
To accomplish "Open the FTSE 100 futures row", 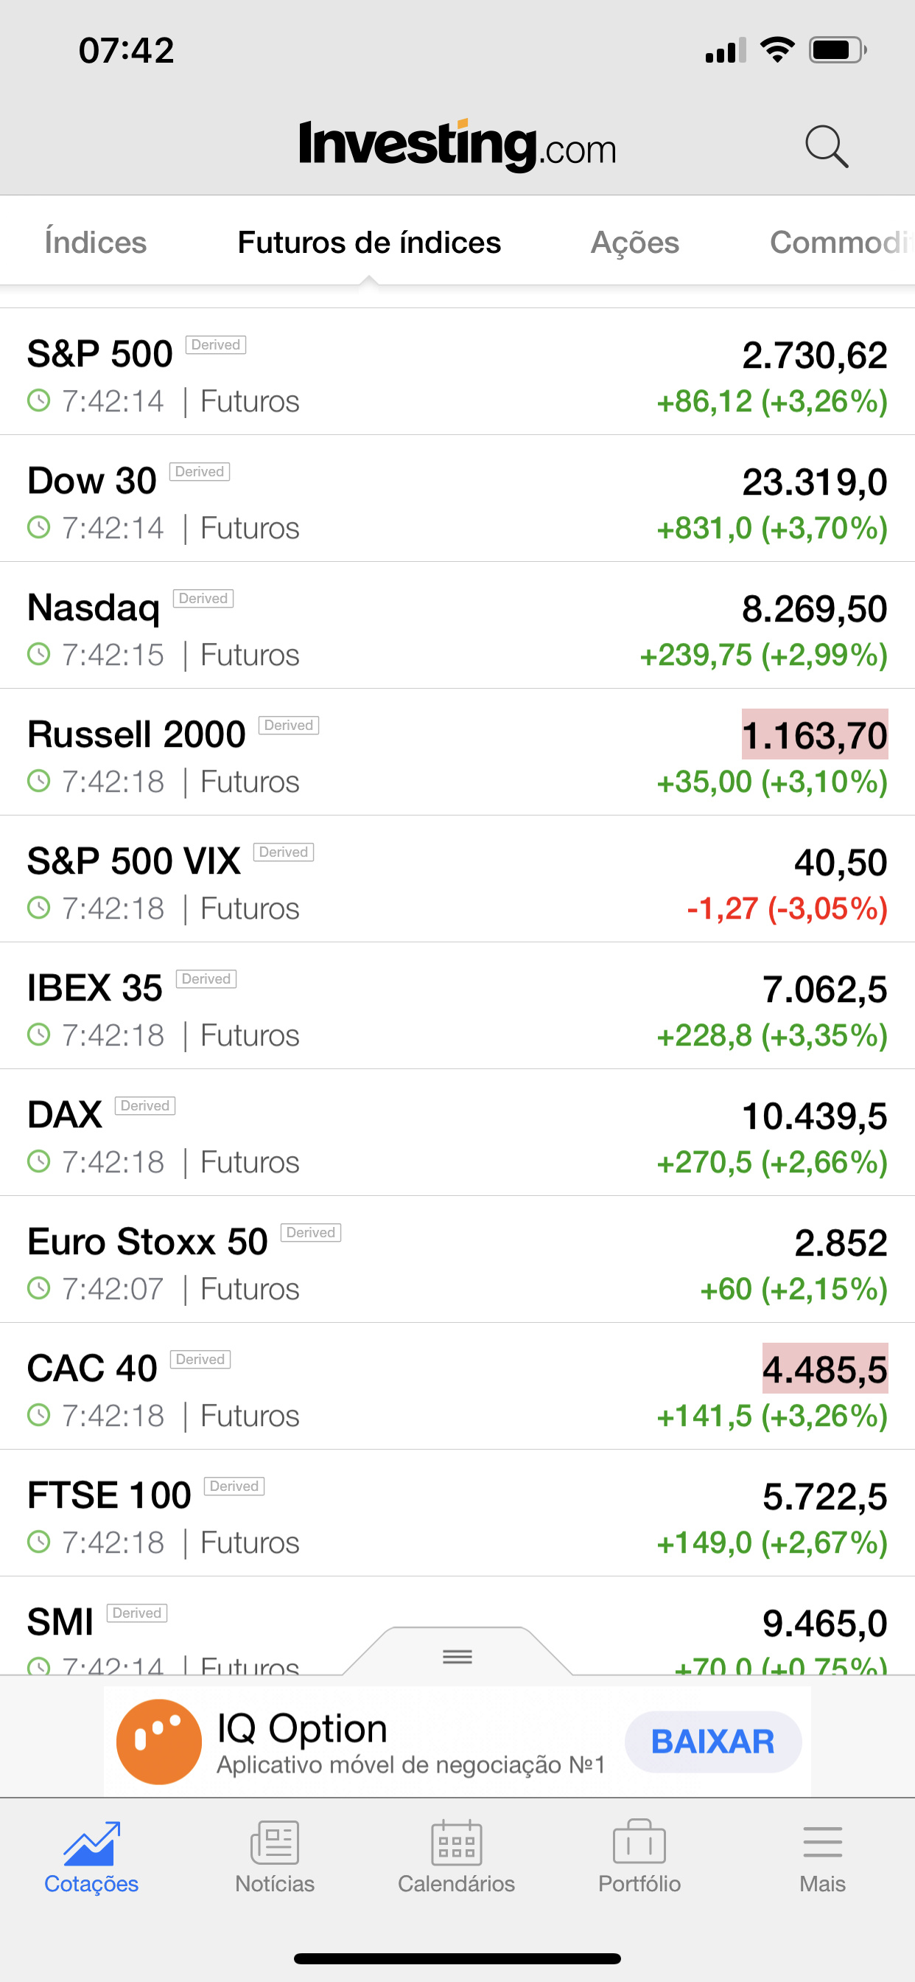I will [x=458, y=1512].
